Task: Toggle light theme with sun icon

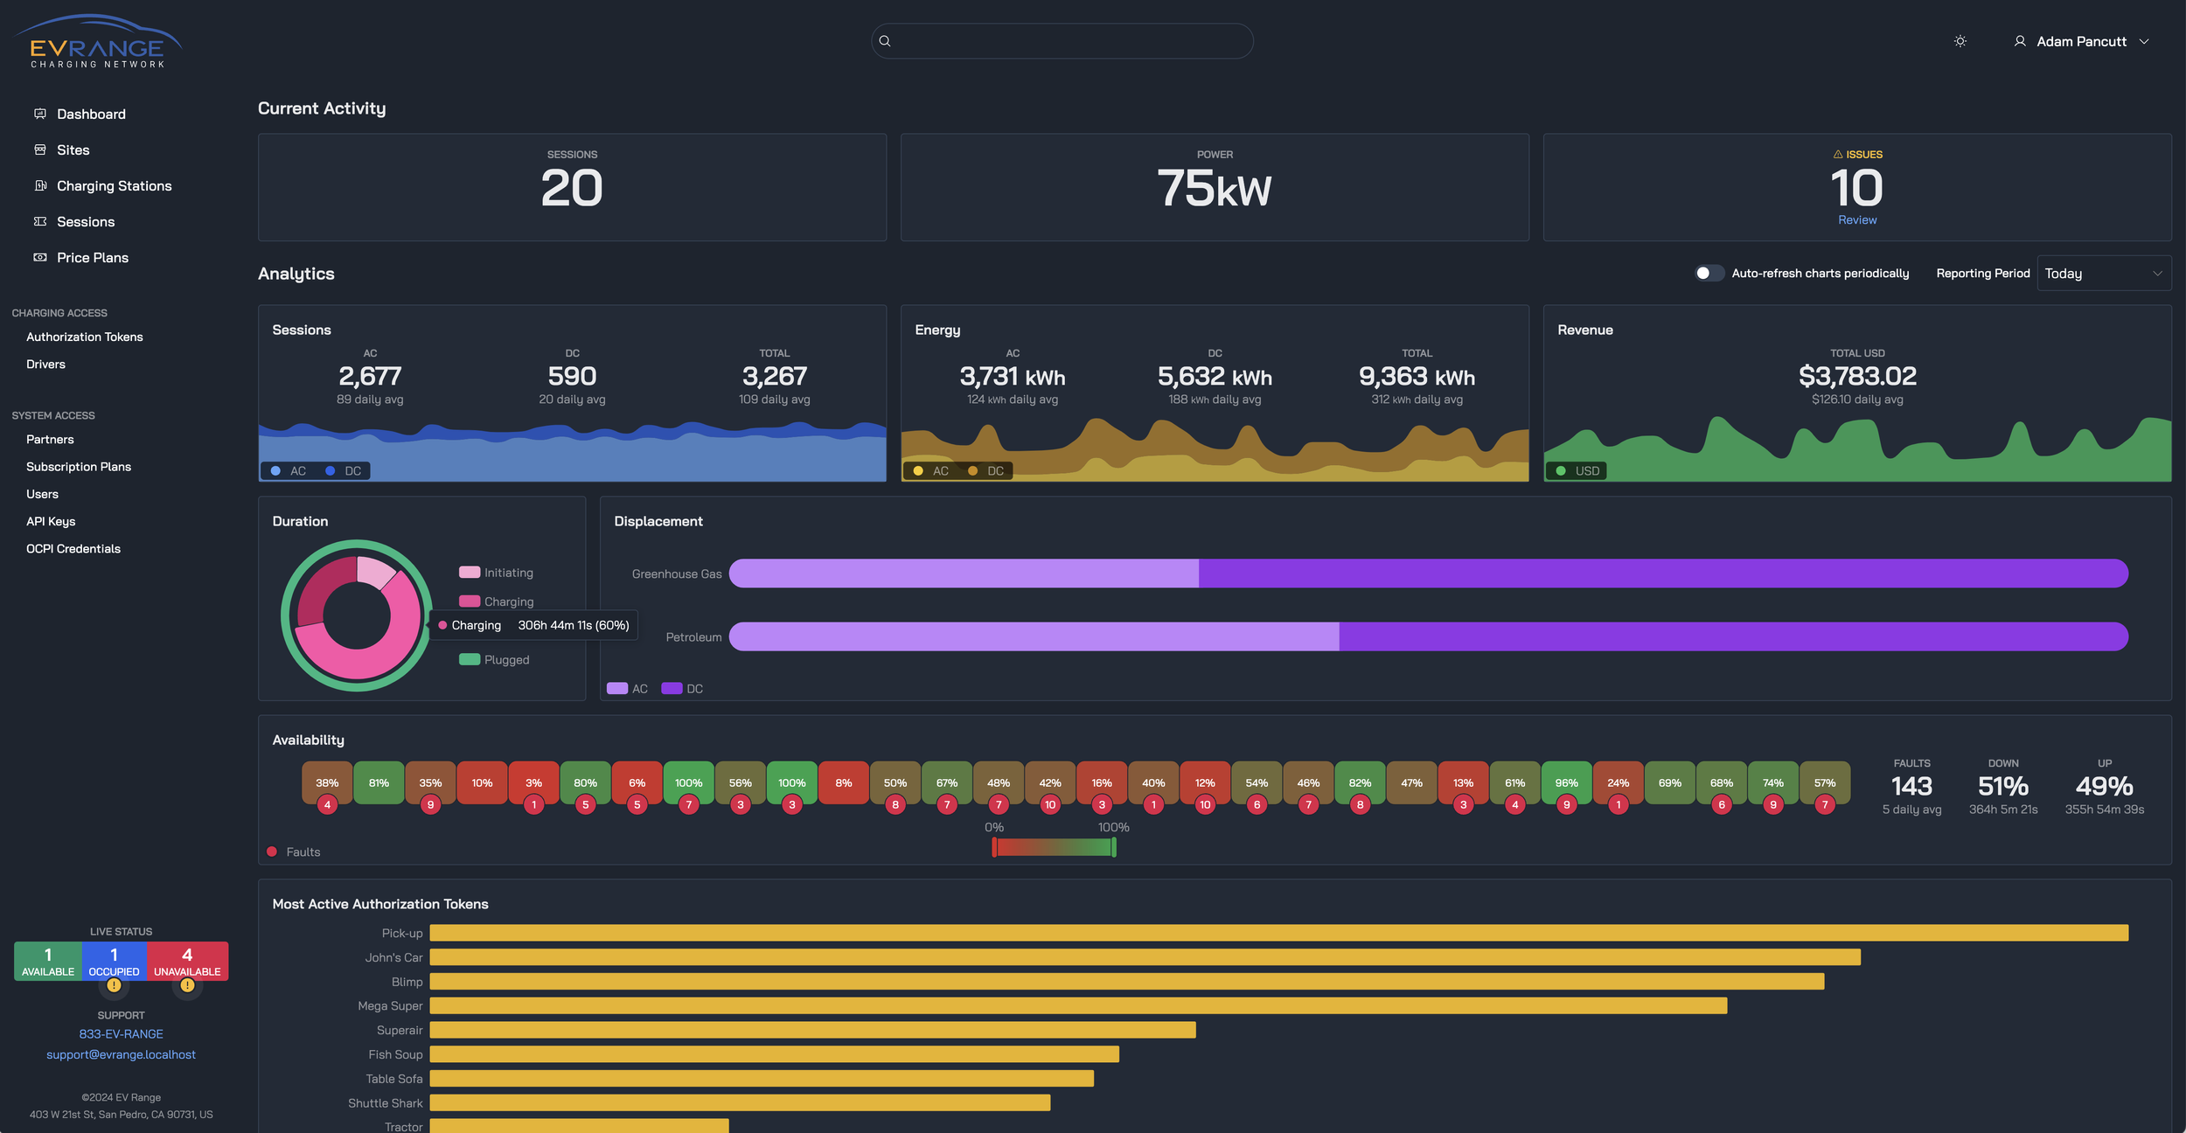Action: click(x=1960, y=41)
